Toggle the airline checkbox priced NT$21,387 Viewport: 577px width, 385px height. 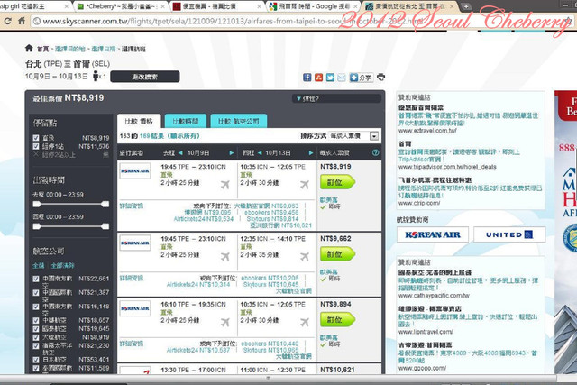[36, 293]
